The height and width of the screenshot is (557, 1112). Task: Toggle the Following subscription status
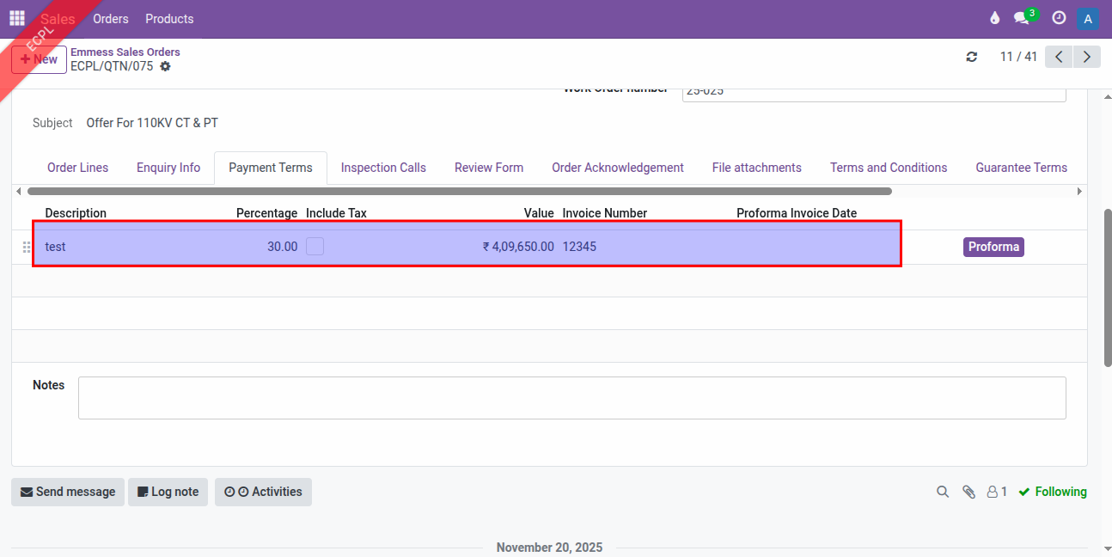(x=1053, y=492)
